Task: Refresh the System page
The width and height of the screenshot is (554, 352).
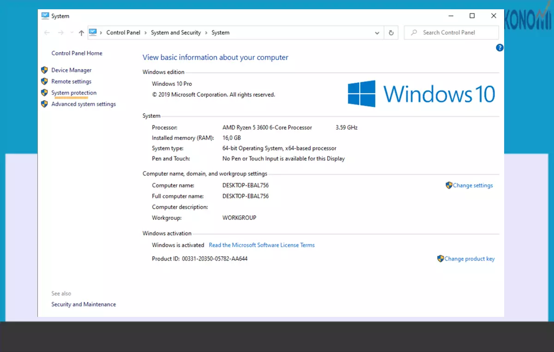Action: click(391, 33)
